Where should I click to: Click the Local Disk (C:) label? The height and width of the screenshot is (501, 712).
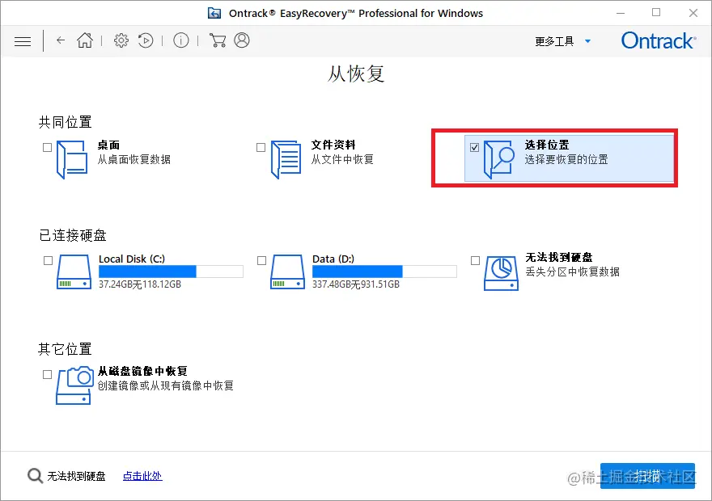pos(132,259)
